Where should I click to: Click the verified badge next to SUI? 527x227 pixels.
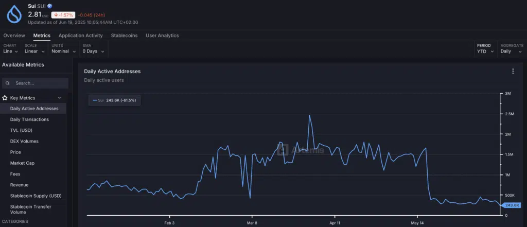point(49,6)
